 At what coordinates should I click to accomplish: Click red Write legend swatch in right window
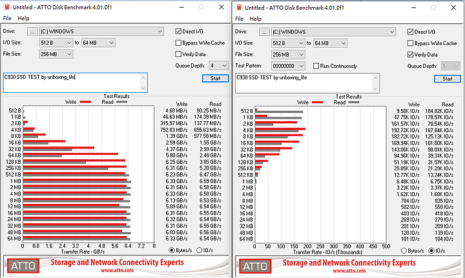(x=317, y=103)
